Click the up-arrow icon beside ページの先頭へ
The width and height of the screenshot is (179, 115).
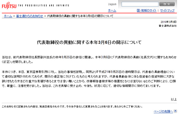tap(175, 111)
